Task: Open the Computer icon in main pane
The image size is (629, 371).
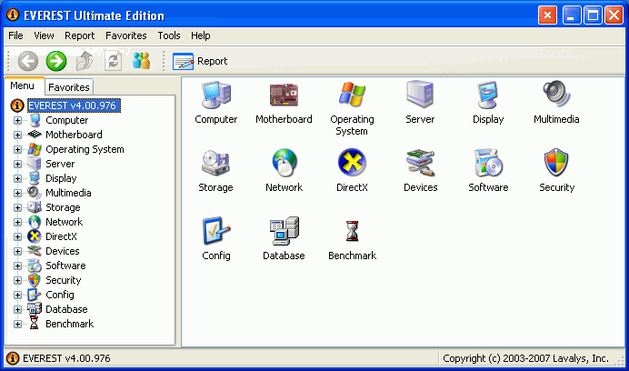Action: click(x=215, y=95)
